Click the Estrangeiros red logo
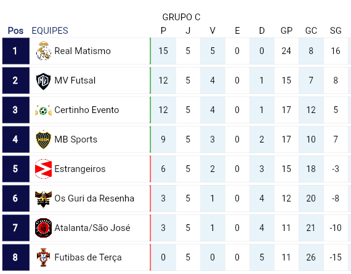351x274 pixels. 44,169
